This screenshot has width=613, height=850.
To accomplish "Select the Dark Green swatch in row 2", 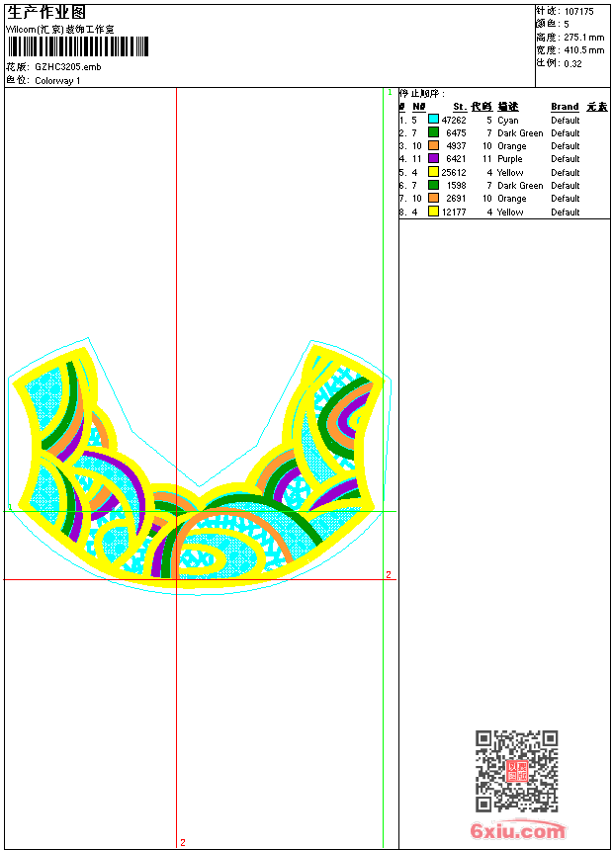I will pos(433,132).
